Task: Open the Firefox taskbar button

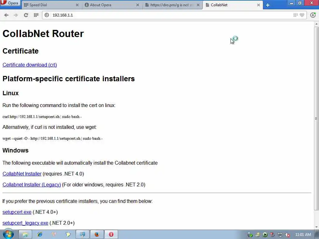Action: coord(97,235)
